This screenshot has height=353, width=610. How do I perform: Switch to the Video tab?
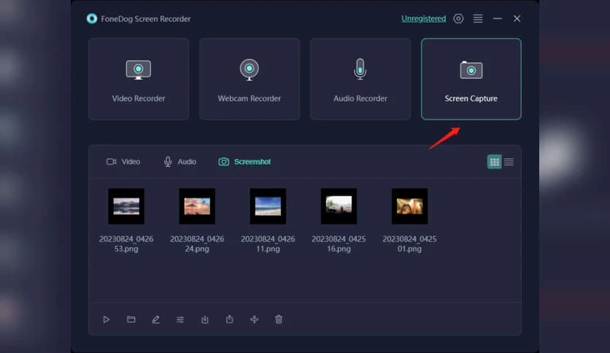pos(123,162)
